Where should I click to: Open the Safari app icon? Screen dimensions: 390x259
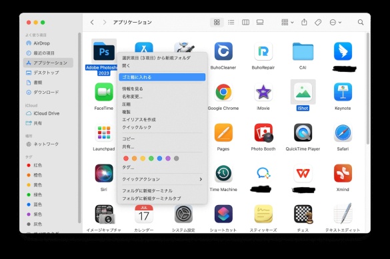point(343,132)
